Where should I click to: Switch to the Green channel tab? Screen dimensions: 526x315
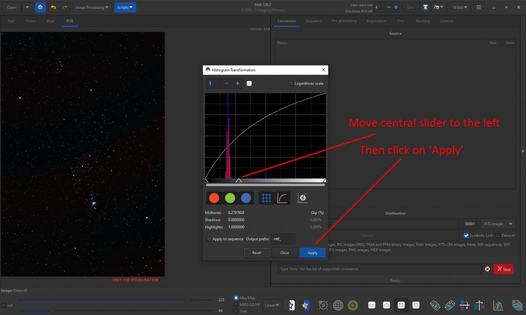coord(30,21)
